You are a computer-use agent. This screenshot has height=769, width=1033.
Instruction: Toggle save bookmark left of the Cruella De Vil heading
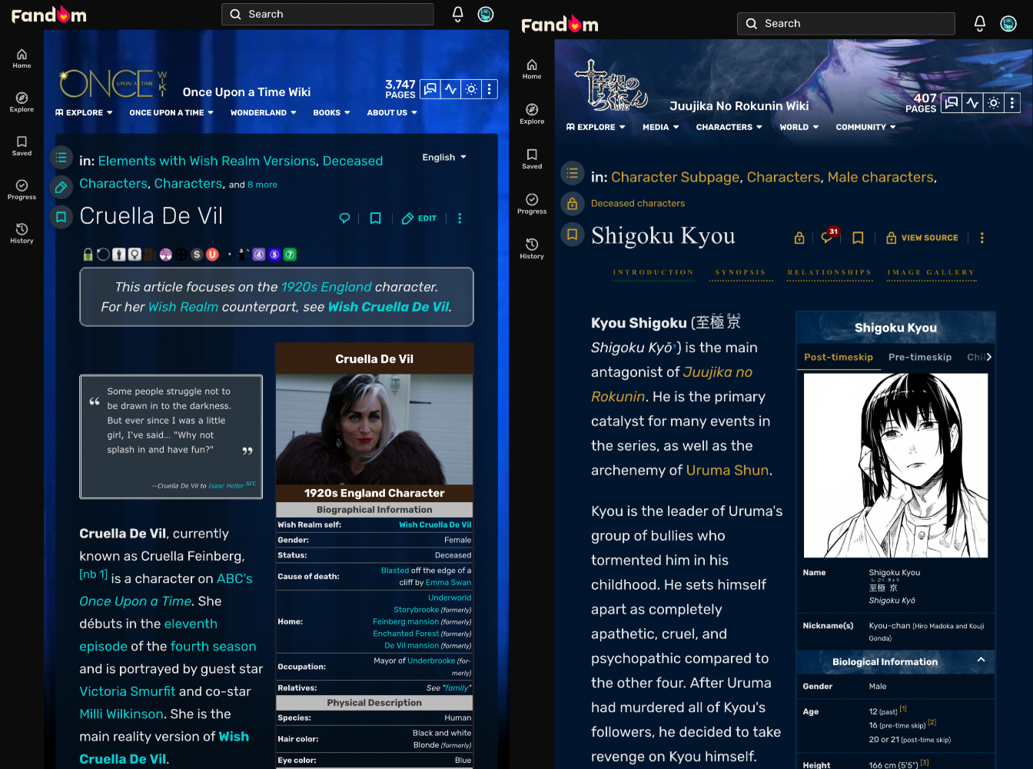point(61,217)
